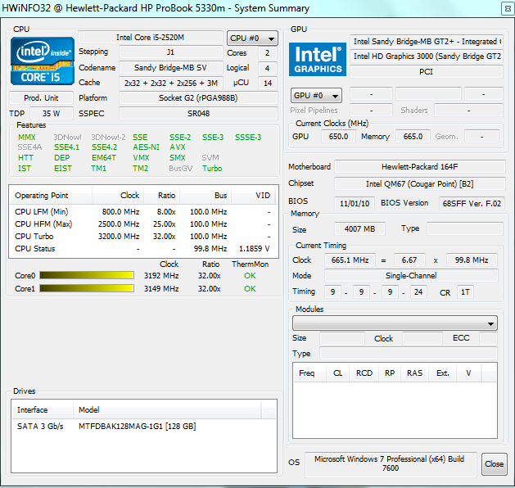515x488 pixels.
Task: Click the BIOS Version field 68SFF Ver. F.02
Action: click(472, 203)
